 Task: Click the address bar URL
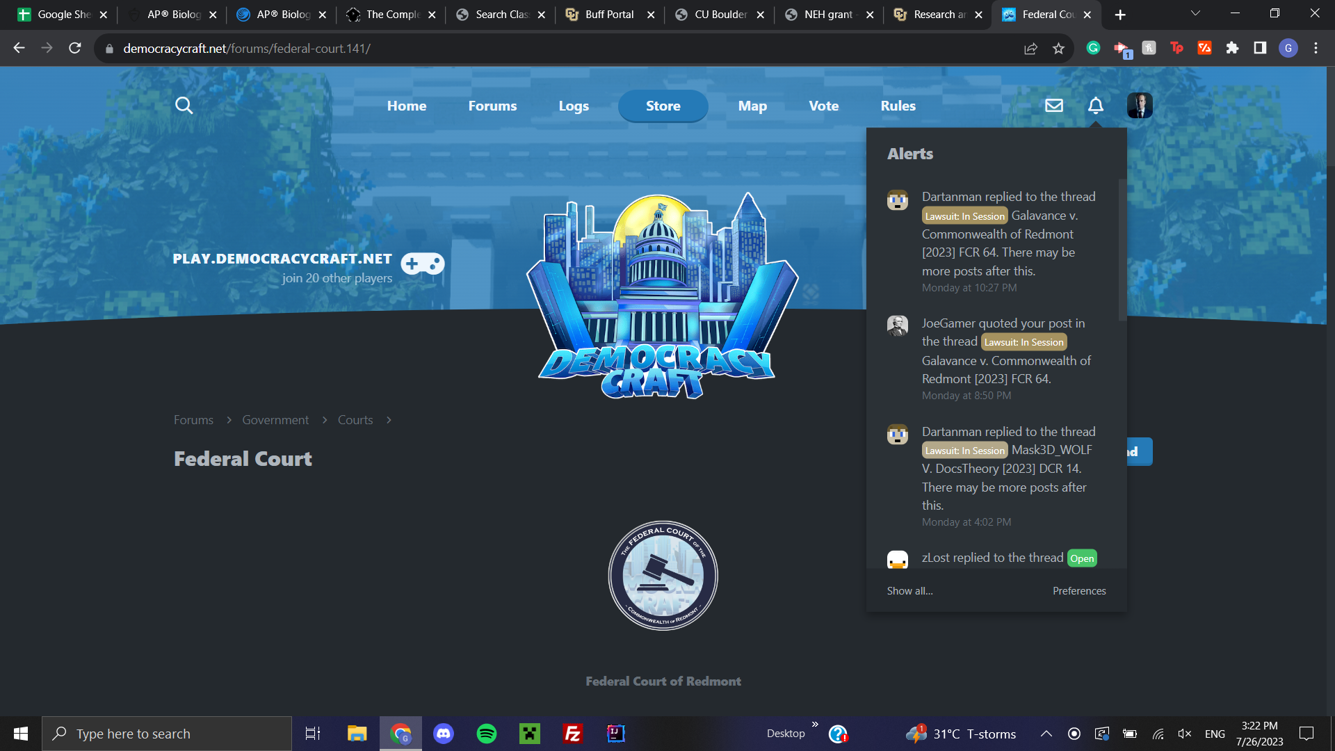click(247, 48)
